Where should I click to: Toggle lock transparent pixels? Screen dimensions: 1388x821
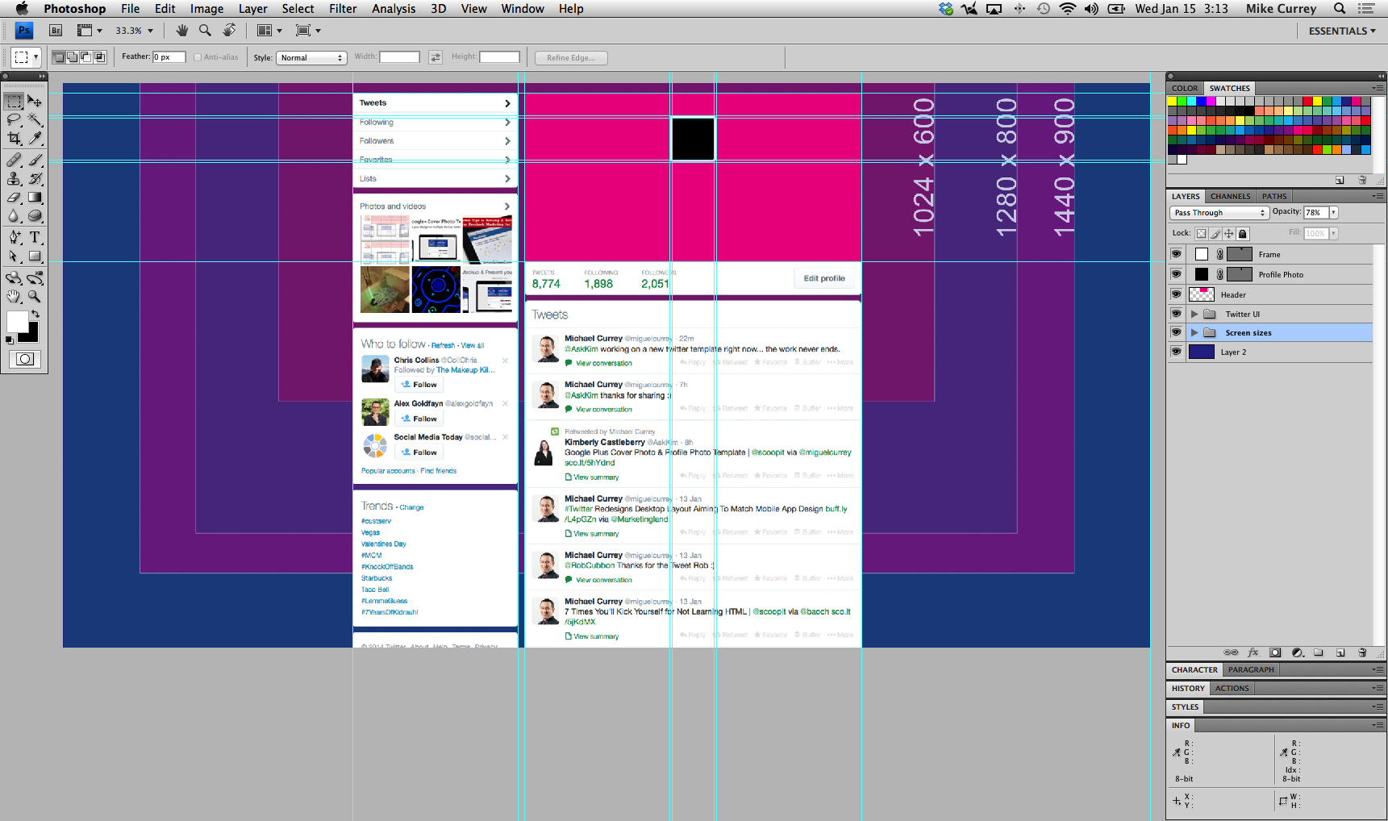(x=1201, y=233)
